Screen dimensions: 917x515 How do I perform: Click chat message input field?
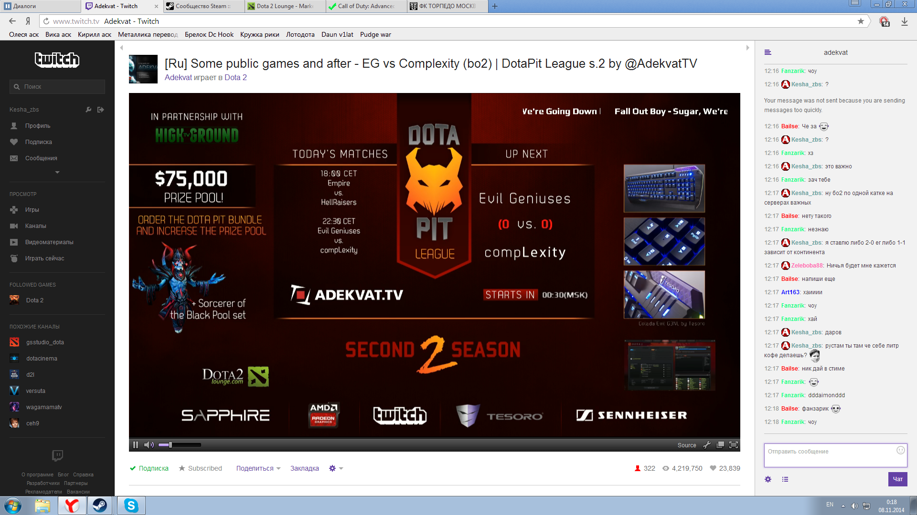tap(835, 455)
